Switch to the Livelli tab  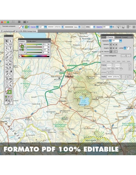click(104, 37)
